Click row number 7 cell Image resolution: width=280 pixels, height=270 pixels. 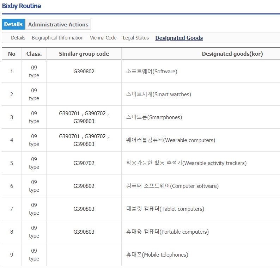pos(12,209)
